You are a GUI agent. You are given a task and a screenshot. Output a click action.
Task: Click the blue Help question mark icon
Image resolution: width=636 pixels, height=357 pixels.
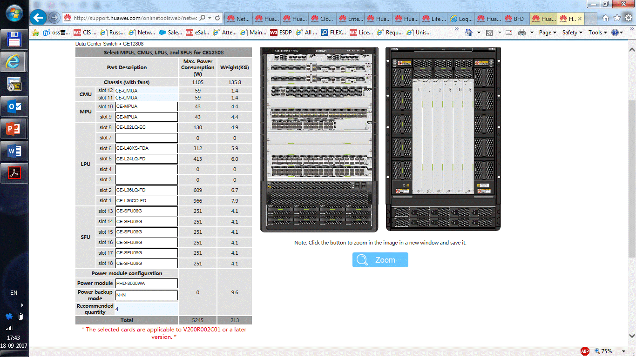pos(615,33)
